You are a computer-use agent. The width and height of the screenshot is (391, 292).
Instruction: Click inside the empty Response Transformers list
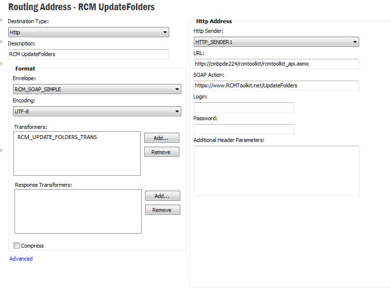click(x=78, y=211)
